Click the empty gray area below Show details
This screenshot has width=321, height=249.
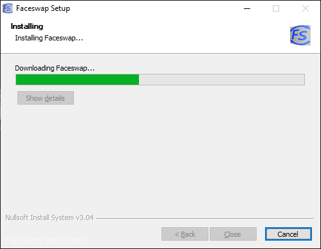[160, 159]
